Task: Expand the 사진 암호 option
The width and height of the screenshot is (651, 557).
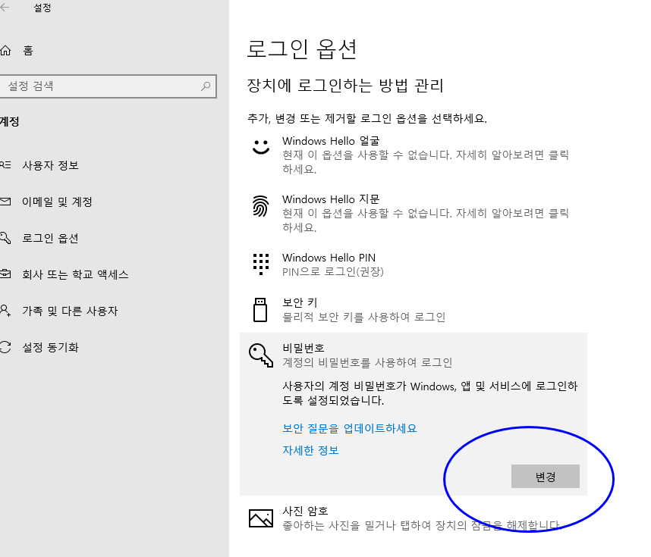Action: (x=413, y=518)
